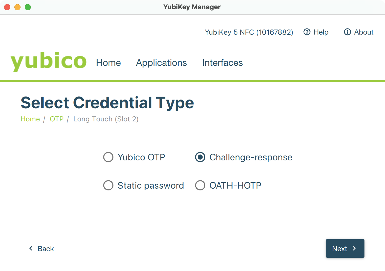Click the Next button

[x=345, y=248]
